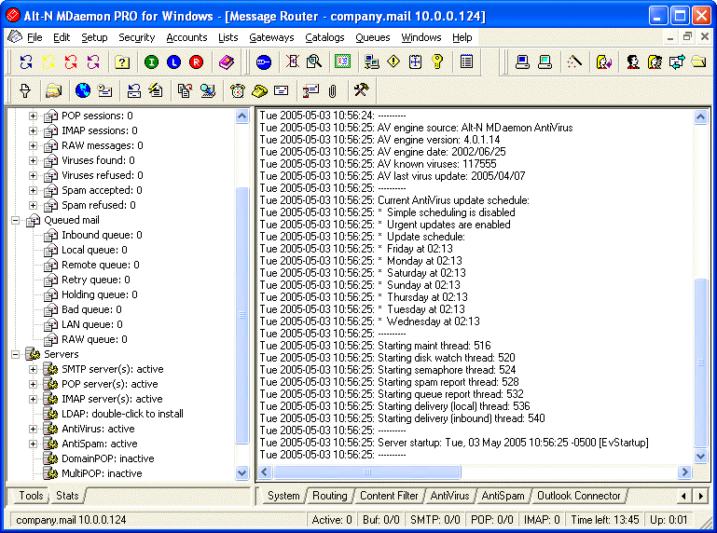Open the Gateways menu

271,37
